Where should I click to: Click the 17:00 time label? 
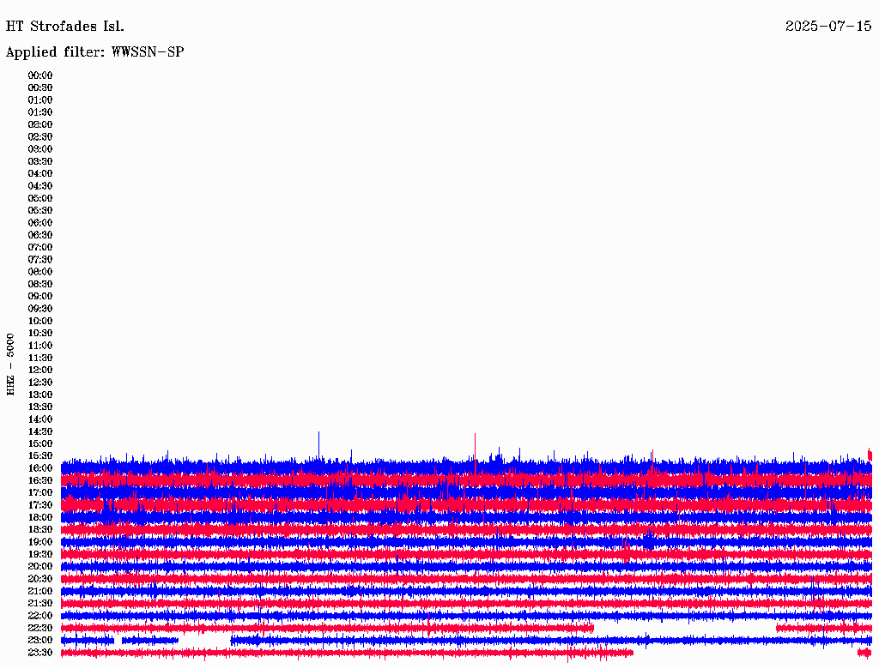coord(40,493)
